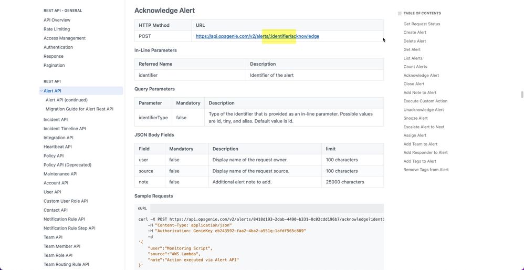
Task: Open the Notification Rule API page
Action: click(64, 219)
